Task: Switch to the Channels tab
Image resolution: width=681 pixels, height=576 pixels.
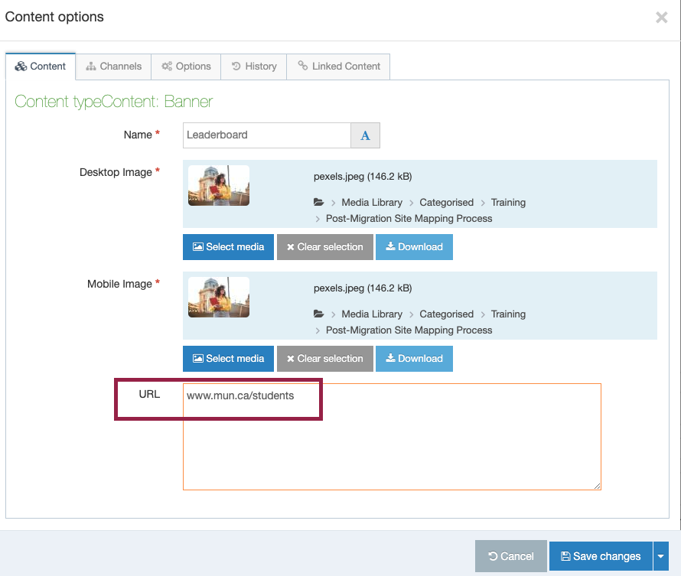Action: 113,67
